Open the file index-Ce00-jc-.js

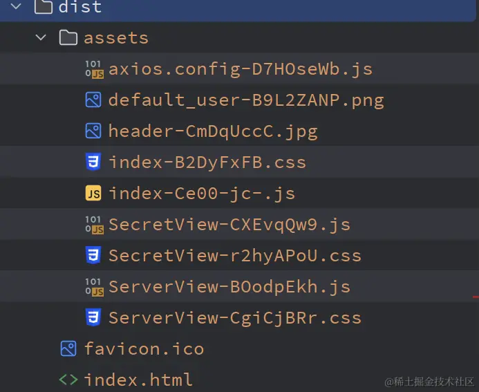click(x=202, y=194)
